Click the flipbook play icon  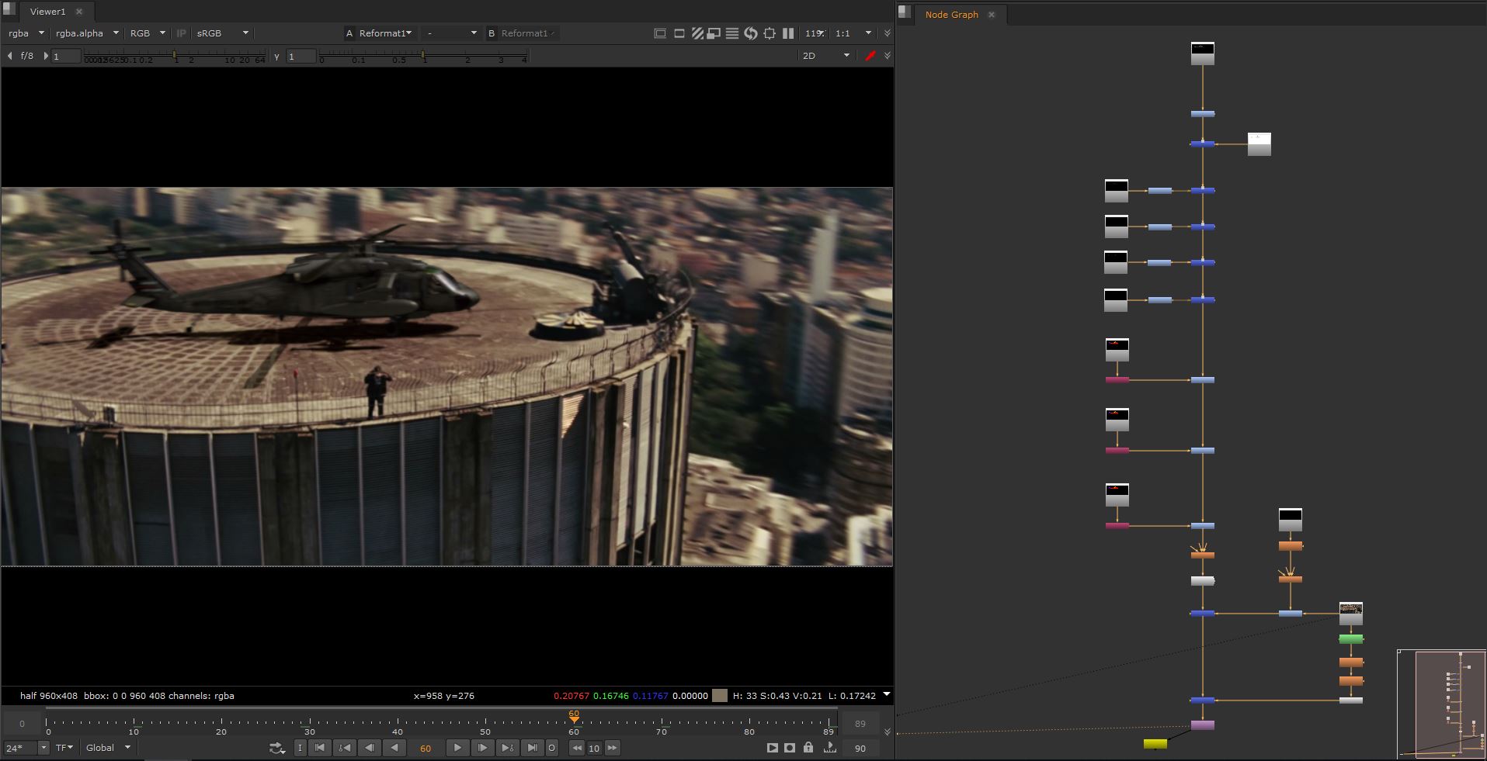[772, 748]
